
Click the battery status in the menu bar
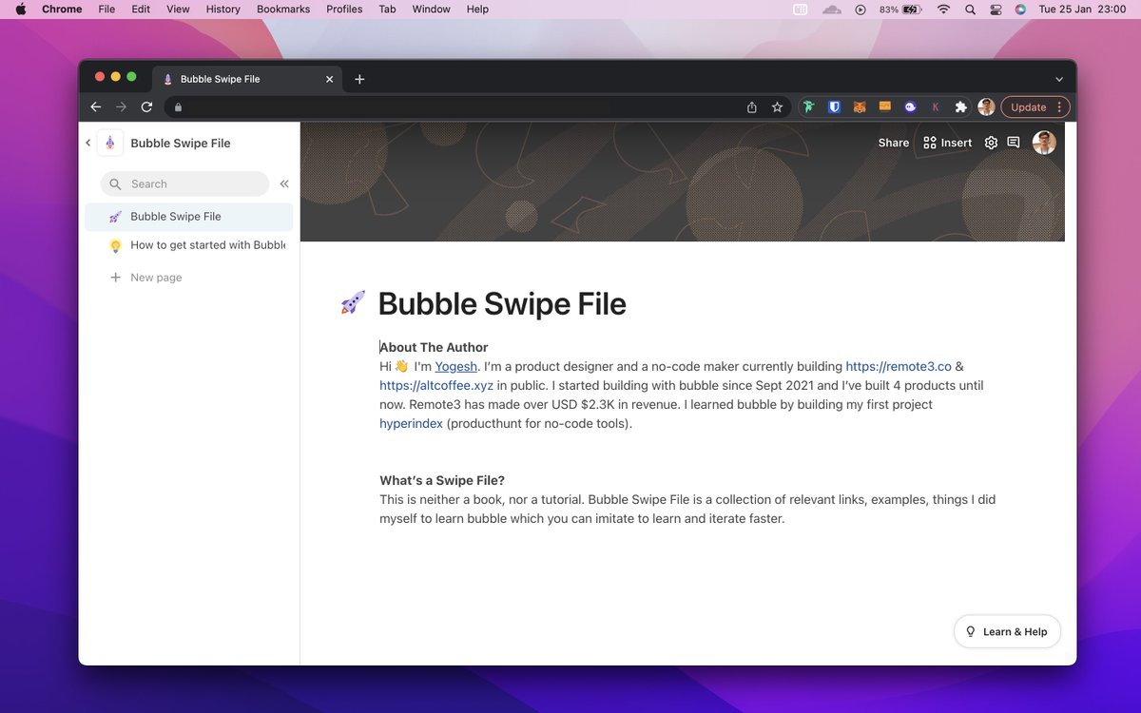tap(899, 10)
